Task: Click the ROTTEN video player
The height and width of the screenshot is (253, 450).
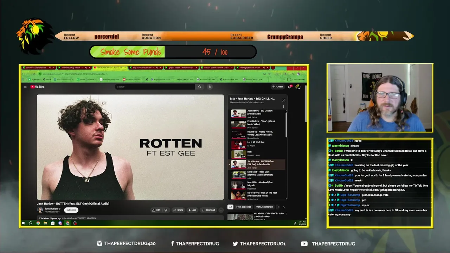Action: pos(130,147)
